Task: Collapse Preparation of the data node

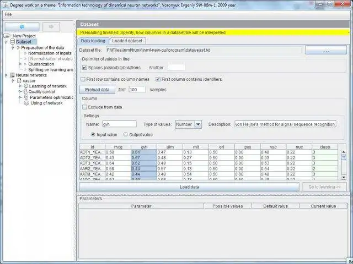Action: [x=13, y=48]
